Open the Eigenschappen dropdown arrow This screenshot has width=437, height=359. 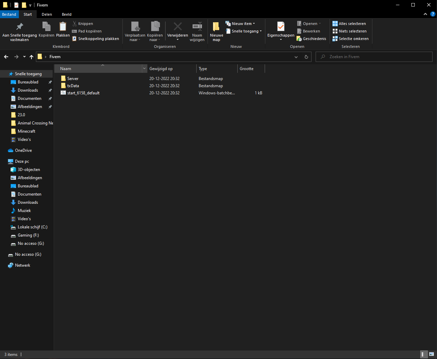coord(281,40)
